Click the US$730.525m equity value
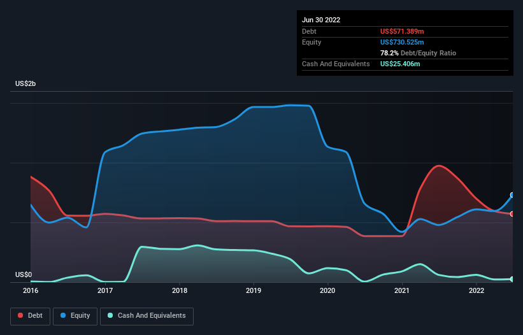The width and height of the screenshot is (523, 335). coord(402,42)
